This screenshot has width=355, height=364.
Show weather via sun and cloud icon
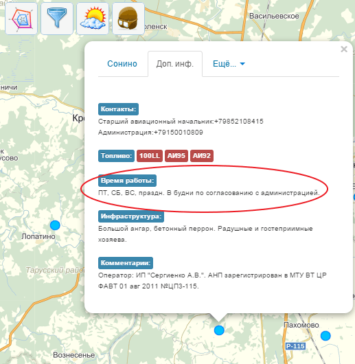tap(93, 19)
